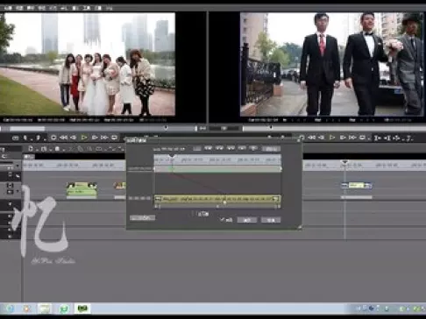Click the new sequence icon on timeline toolbar
The height and width of the screenshot is (319, 426).
(31, 149)
